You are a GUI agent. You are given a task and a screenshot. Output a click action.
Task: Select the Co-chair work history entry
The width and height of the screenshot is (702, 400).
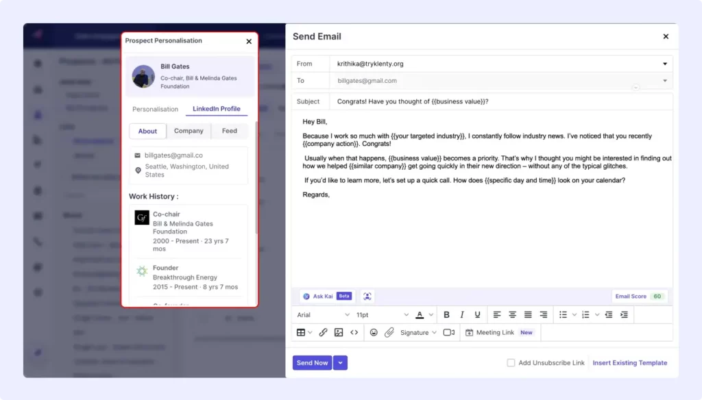[x=189, y=232]
